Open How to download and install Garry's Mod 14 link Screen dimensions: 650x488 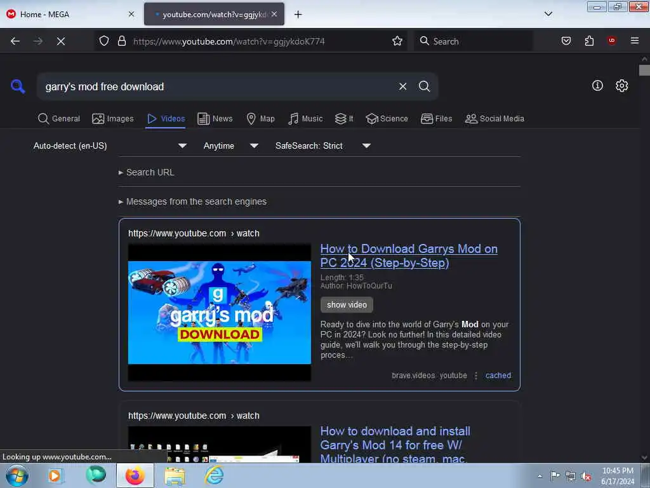(x=395, y=445)
